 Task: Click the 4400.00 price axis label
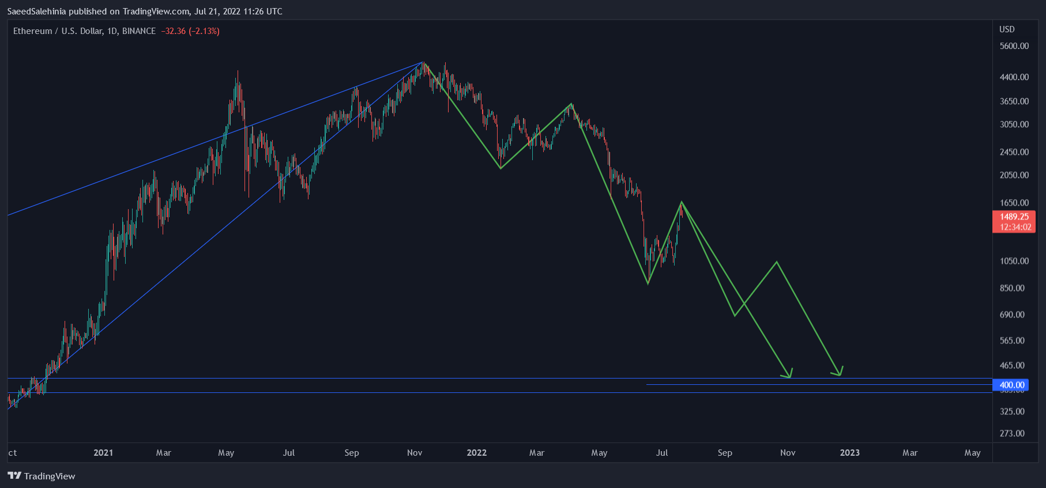point(1014,77)
